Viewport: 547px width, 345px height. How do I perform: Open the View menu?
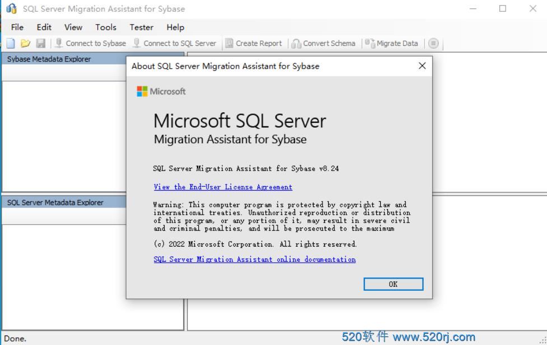pyautogui.click(x=73, y=27)
